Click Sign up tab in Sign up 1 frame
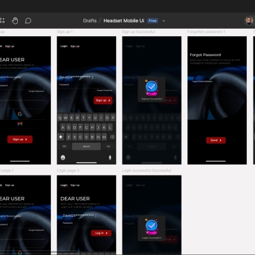The width and height of the screenshot is (255, 255). [75, 46]
